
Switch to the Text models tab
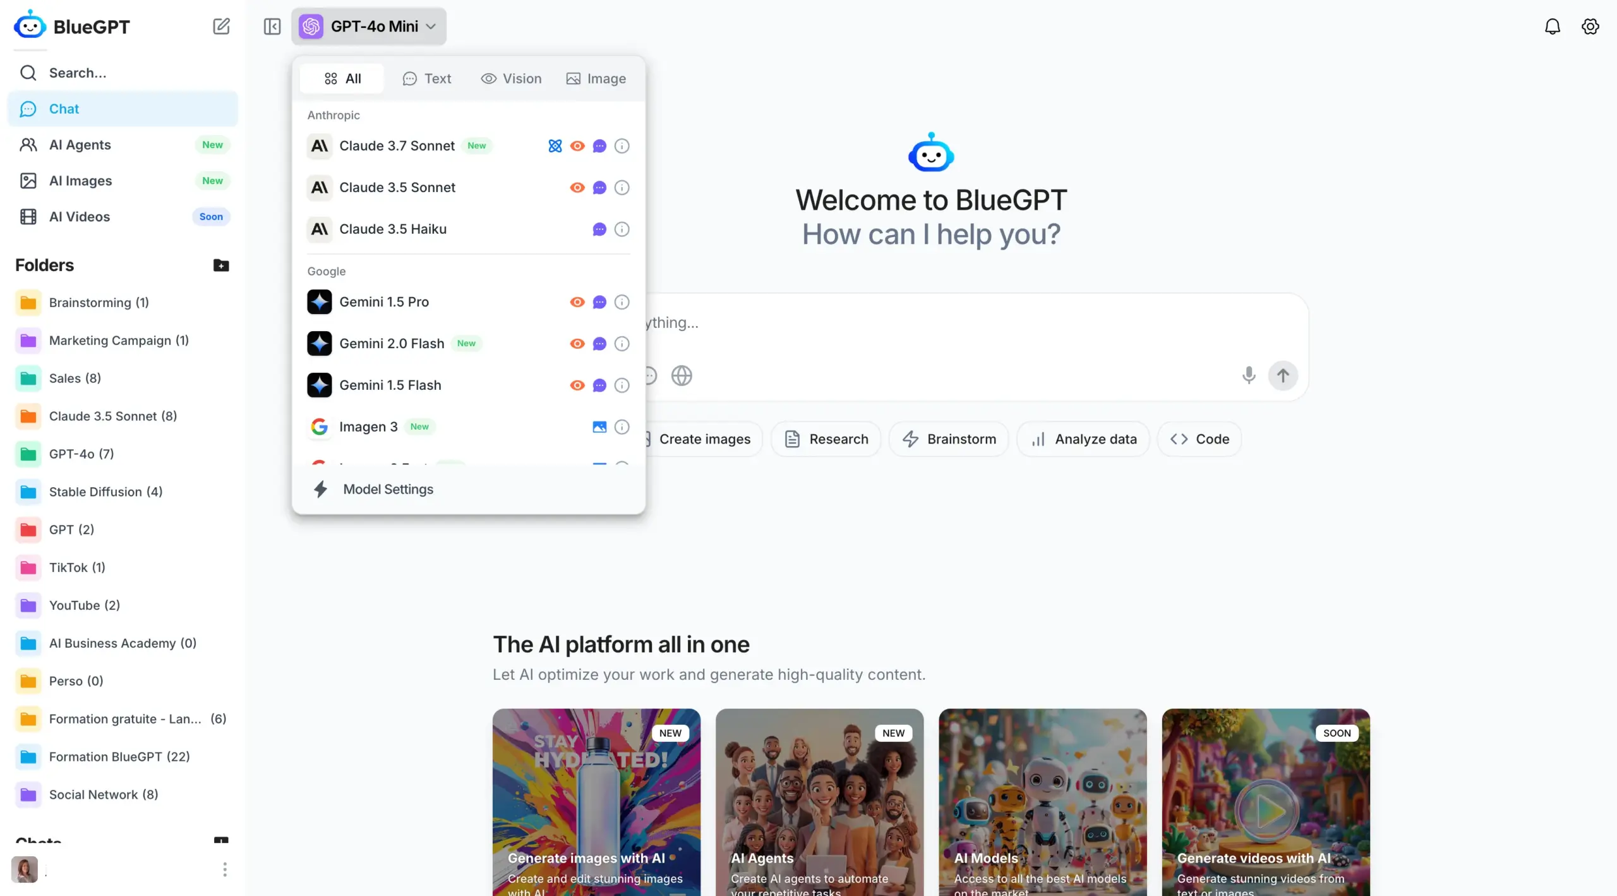point(427,79)
